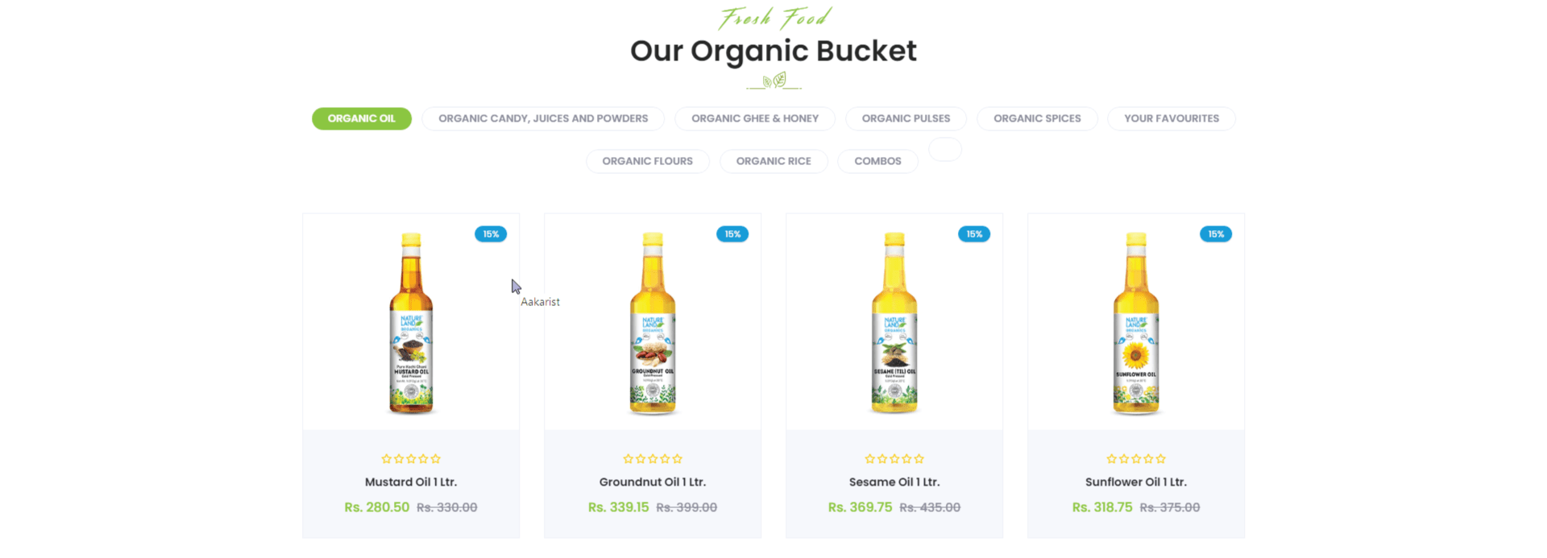Open the Combos tab
The image size is (1547, 558).
(x=877, y=161)
